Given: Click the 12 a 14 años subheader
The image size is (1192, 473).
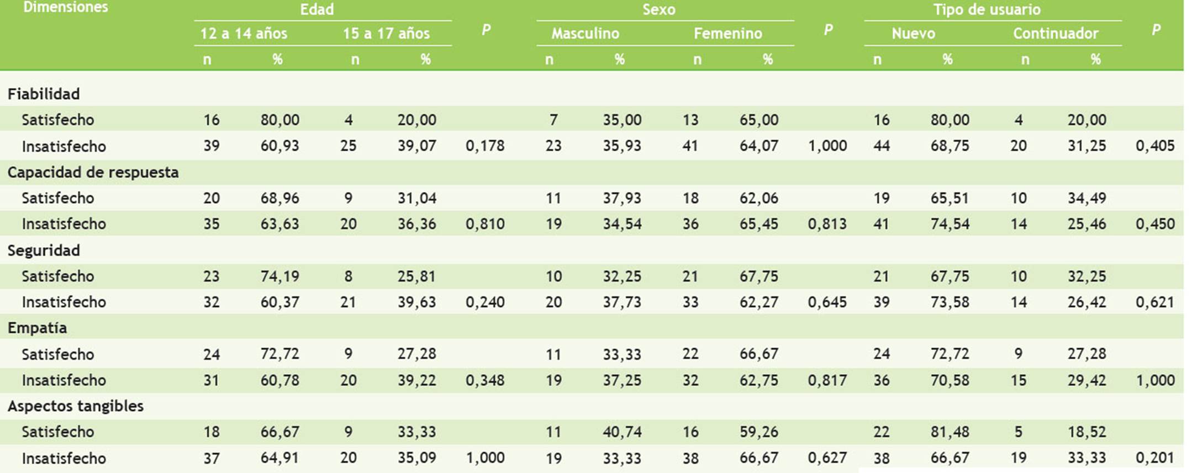Looking at the screenshot, I should (244, 34).
